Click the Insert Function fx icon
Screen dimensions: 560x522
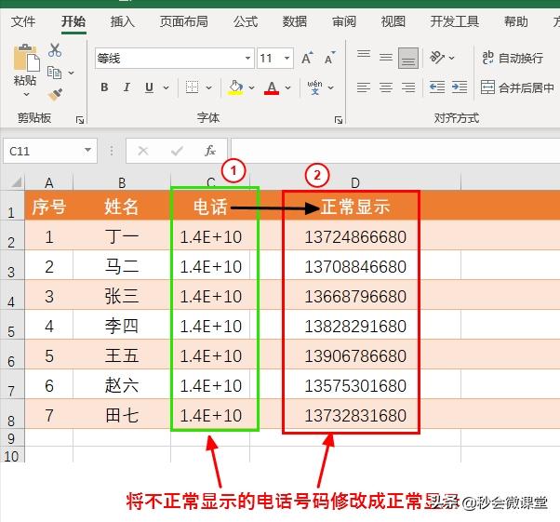210,151
